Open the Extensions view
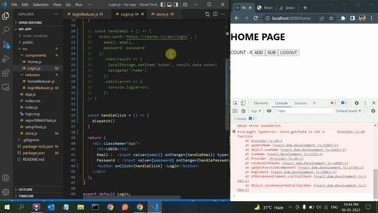The height and width of the screenshot is (213, 378). [5, 73]
